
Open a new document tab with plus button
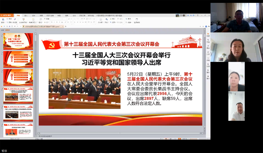point(66,26)
